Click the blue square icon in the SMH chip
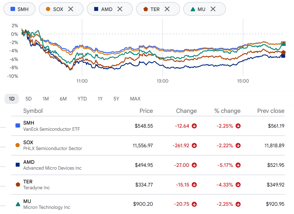This screenshot has width=294, height=214. click(13, 9)
